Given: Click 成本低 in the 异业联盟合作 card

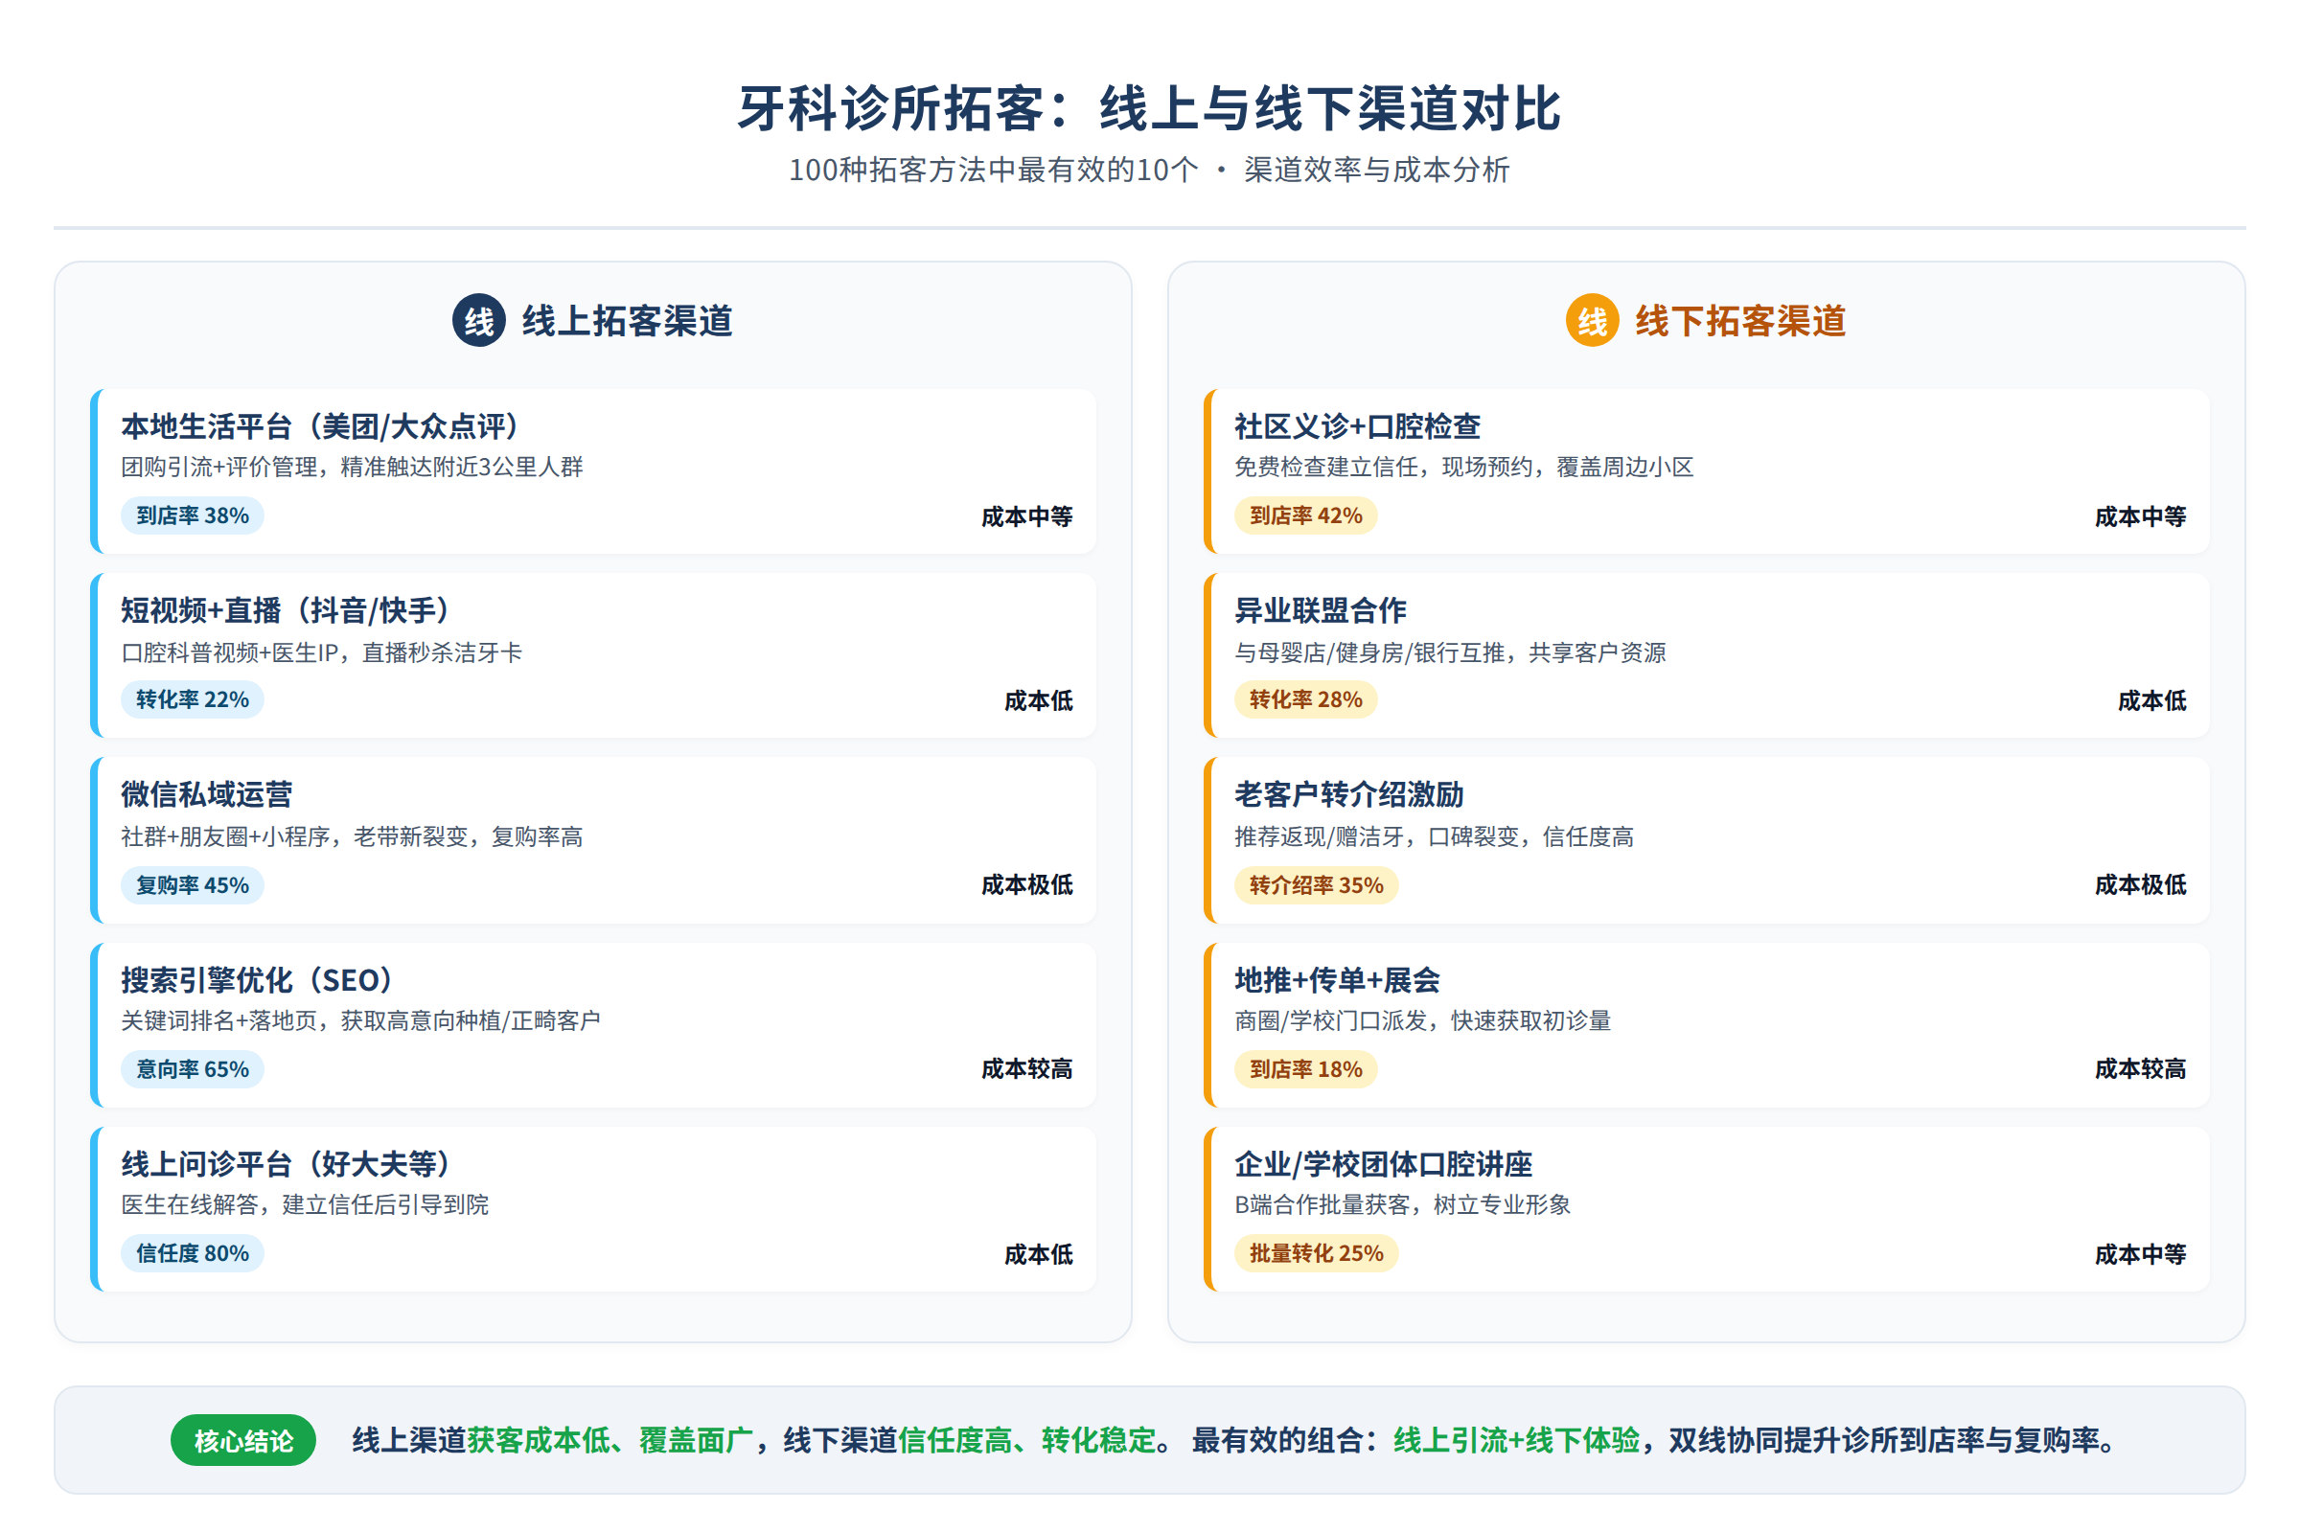Looking at the screenshot, I should click(x=2151, y=700).
